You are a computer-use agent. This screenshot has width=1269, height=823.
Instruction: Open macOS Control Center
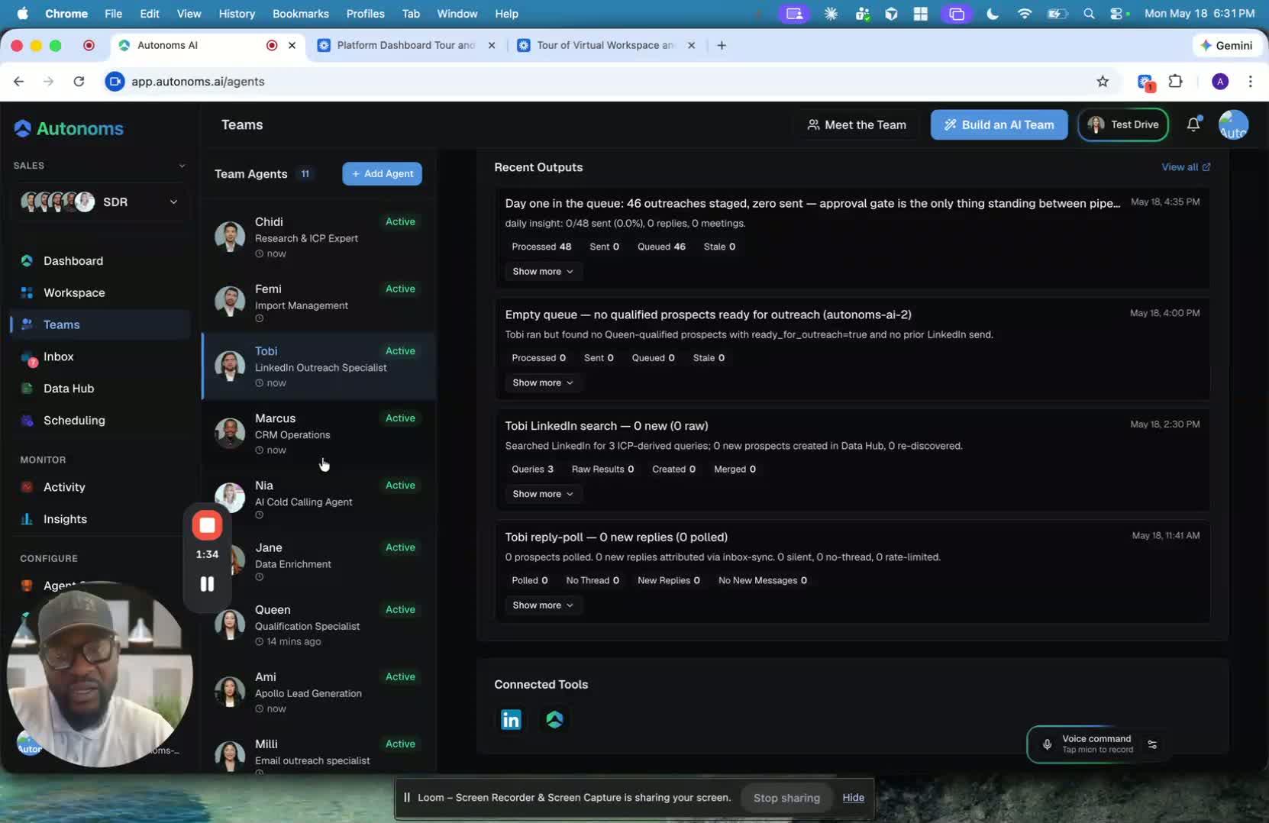tap(1117, 14)
